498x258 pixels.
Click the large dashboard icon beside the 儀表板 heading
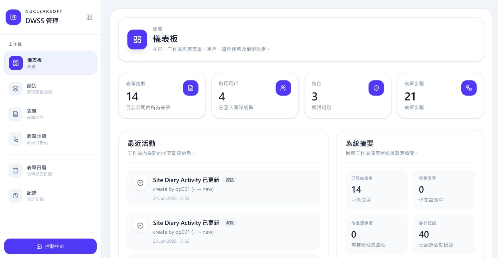pyautogui.click(x=137, y=39)
